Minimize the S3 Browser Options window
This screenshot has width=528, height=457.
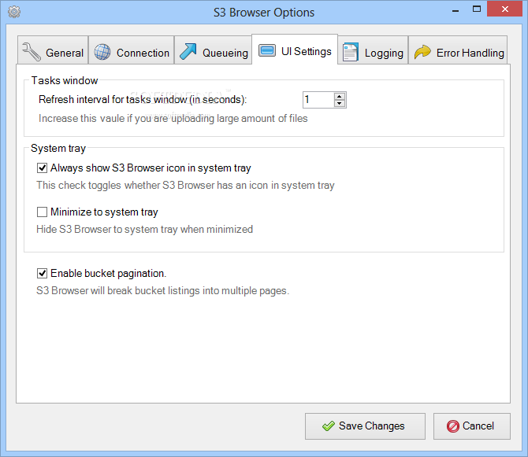pyautogui.click(x=455, y=10)
